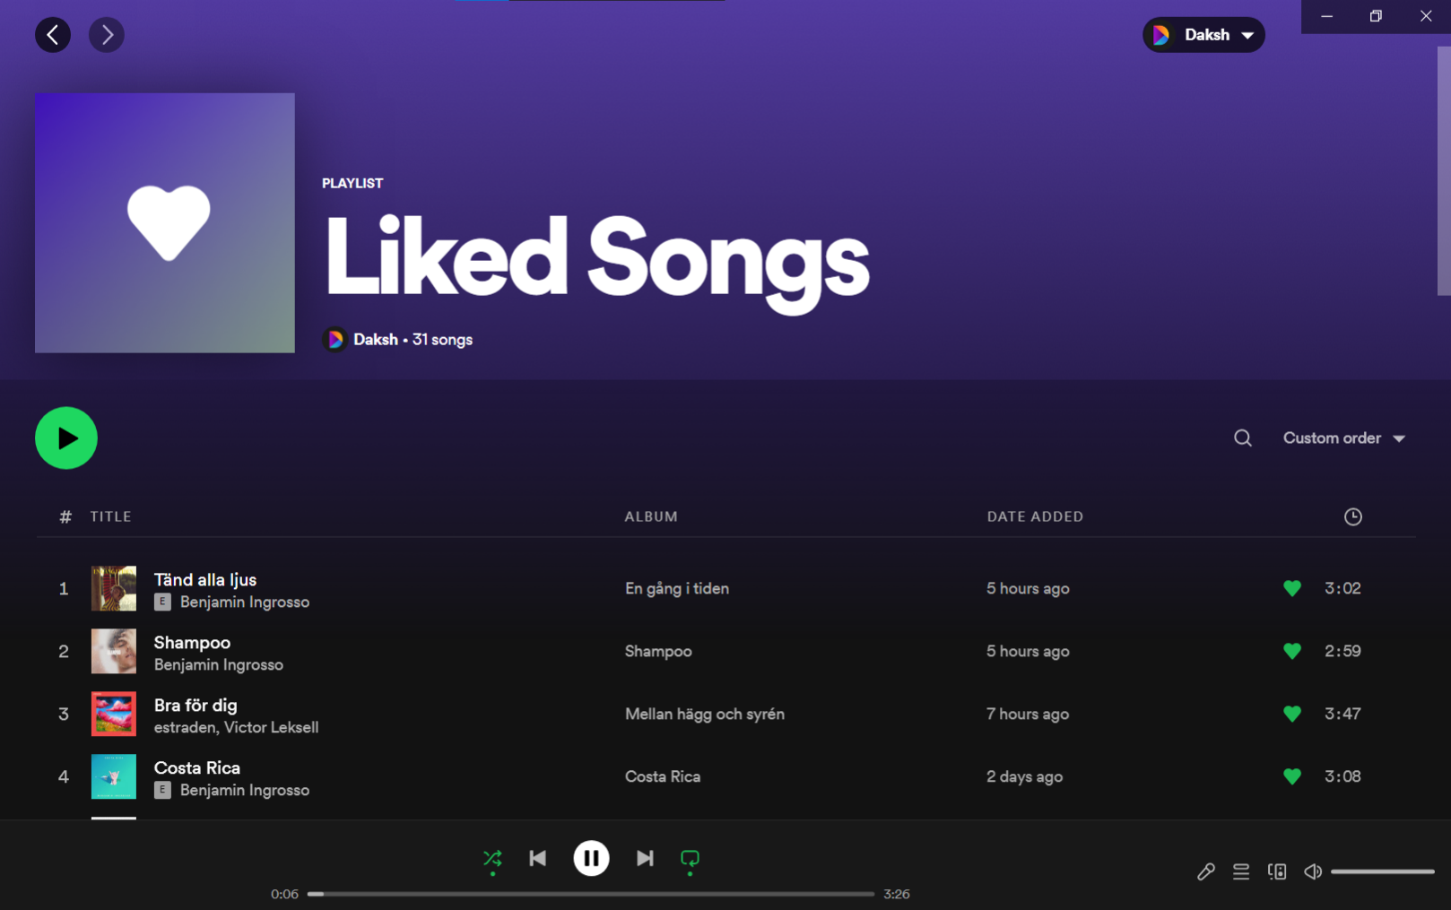Select the Costa Rica song title
Screen dimensions: 1451x910
[197, 767]
